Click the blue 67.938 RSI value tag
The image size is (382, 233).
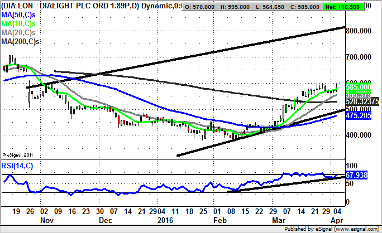pos(359,175)
